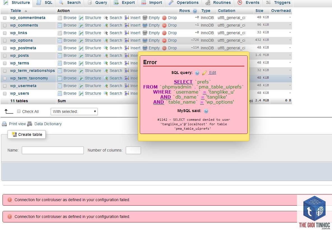Click Search link for wp_posts
332x230 pixels.
(x=116, y=55)
